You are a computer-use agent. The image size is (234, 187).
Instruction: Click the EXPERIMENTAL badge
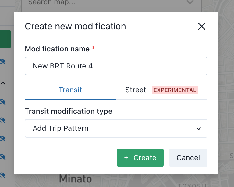175,90
